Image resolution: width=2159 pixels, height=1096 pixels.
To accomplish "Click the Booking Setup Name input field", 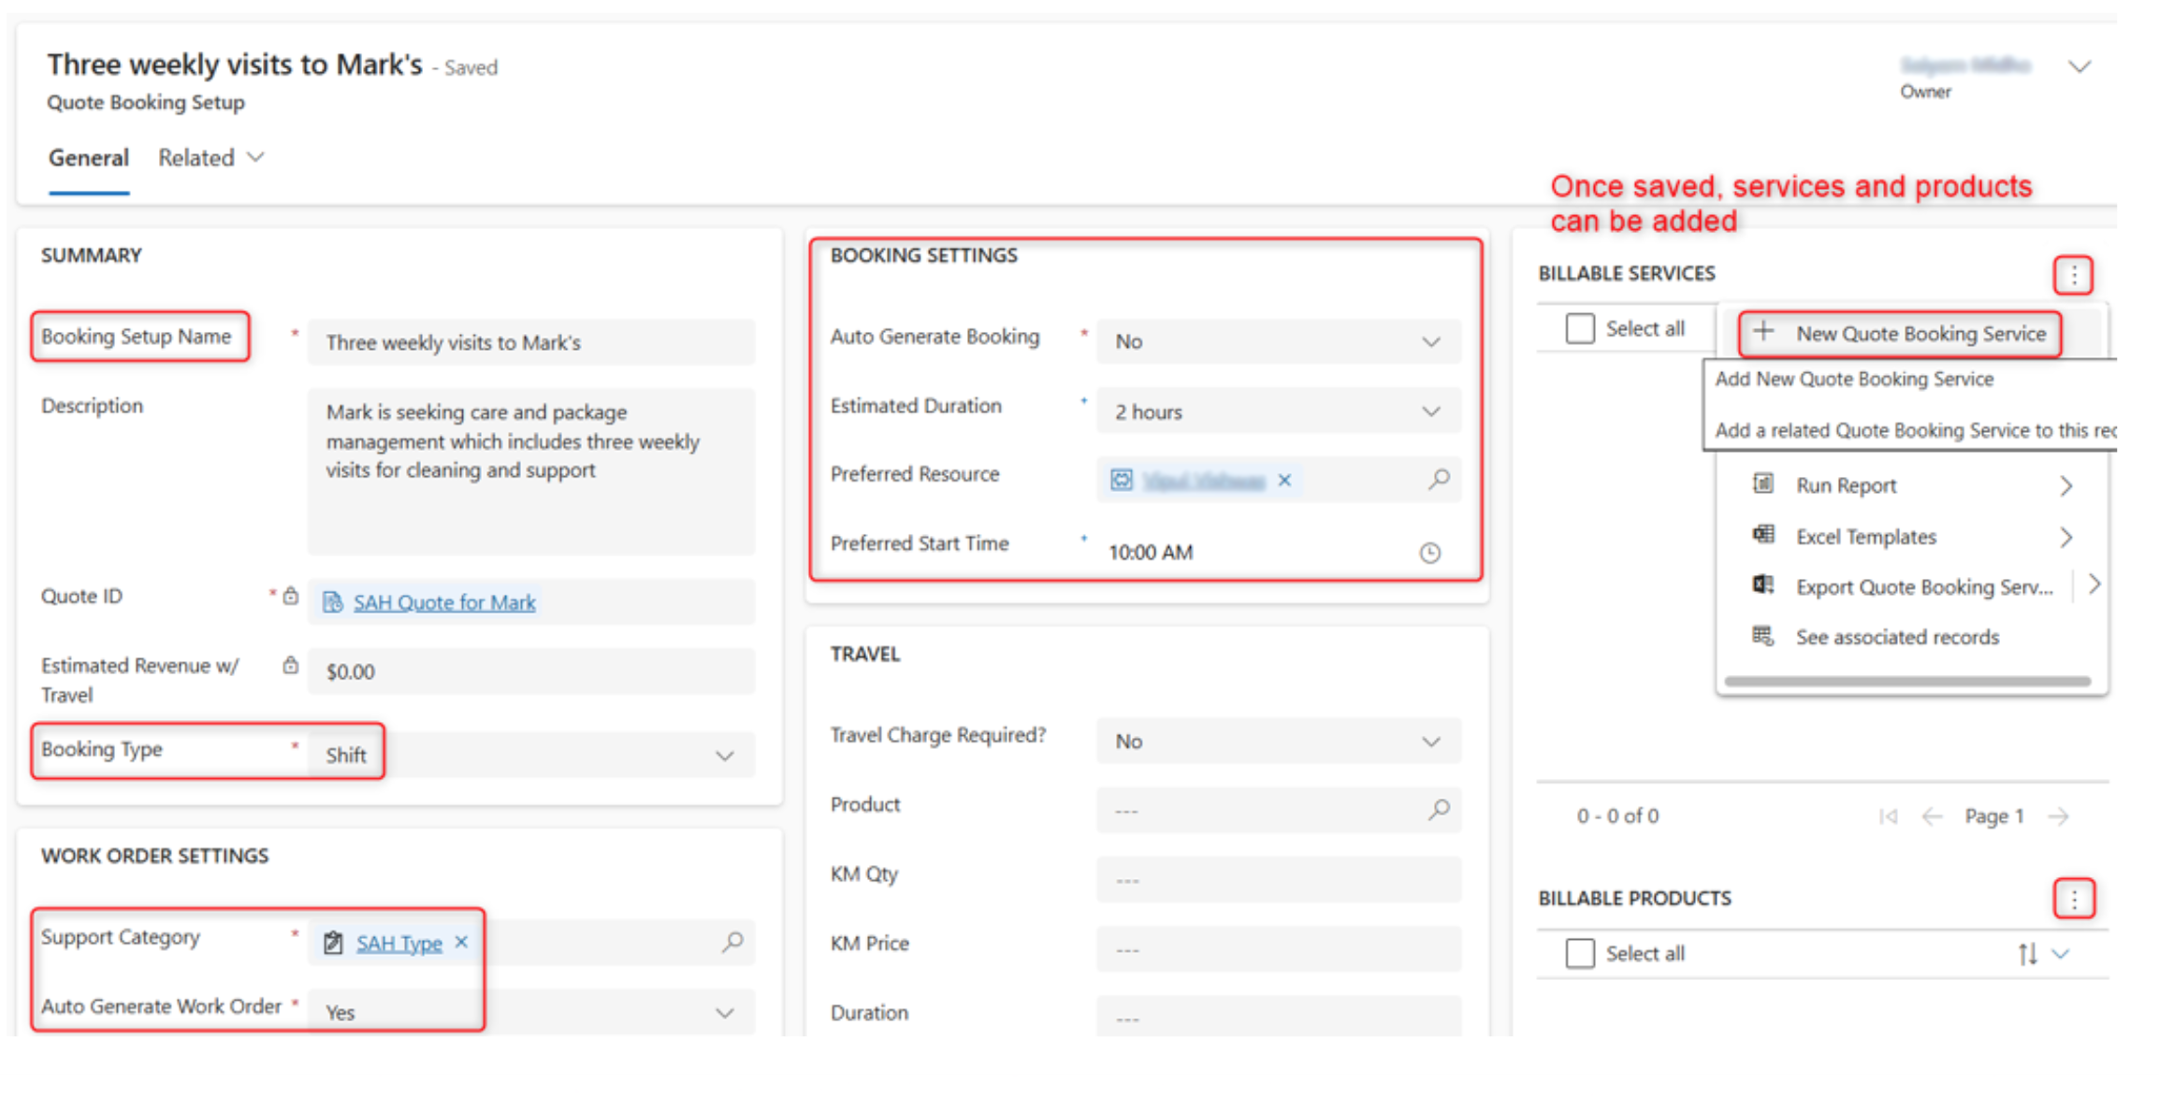I will coord(530,342).
